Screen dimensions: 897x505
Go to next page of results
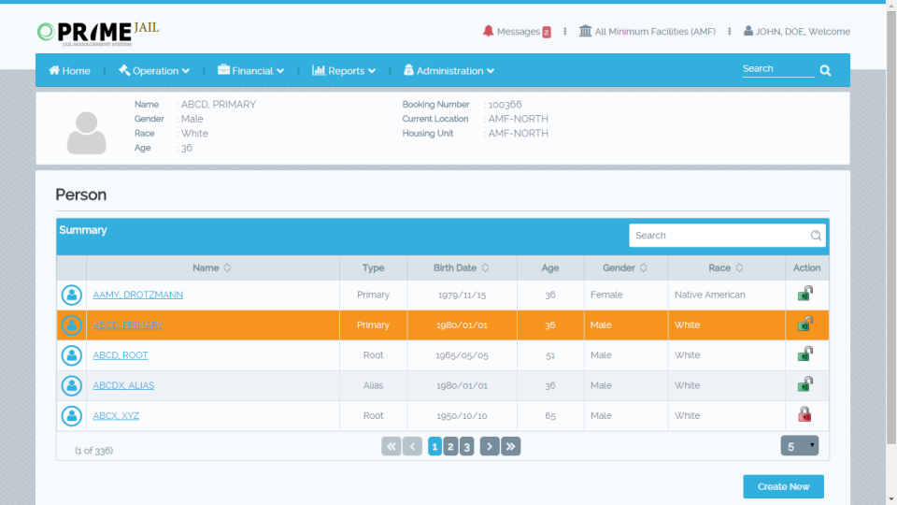[490, 447]
